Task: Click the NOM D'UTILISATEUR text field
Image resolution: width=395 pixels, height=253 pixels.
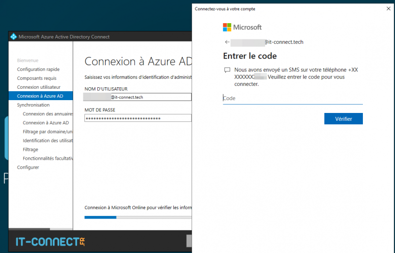Action: (x=137, y=97)
